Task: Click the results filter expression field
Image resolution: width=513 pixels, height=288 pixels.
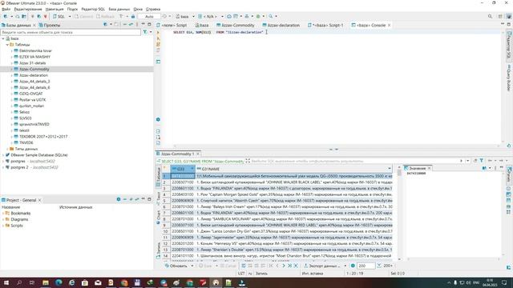Action: click(x=353, y=161)
